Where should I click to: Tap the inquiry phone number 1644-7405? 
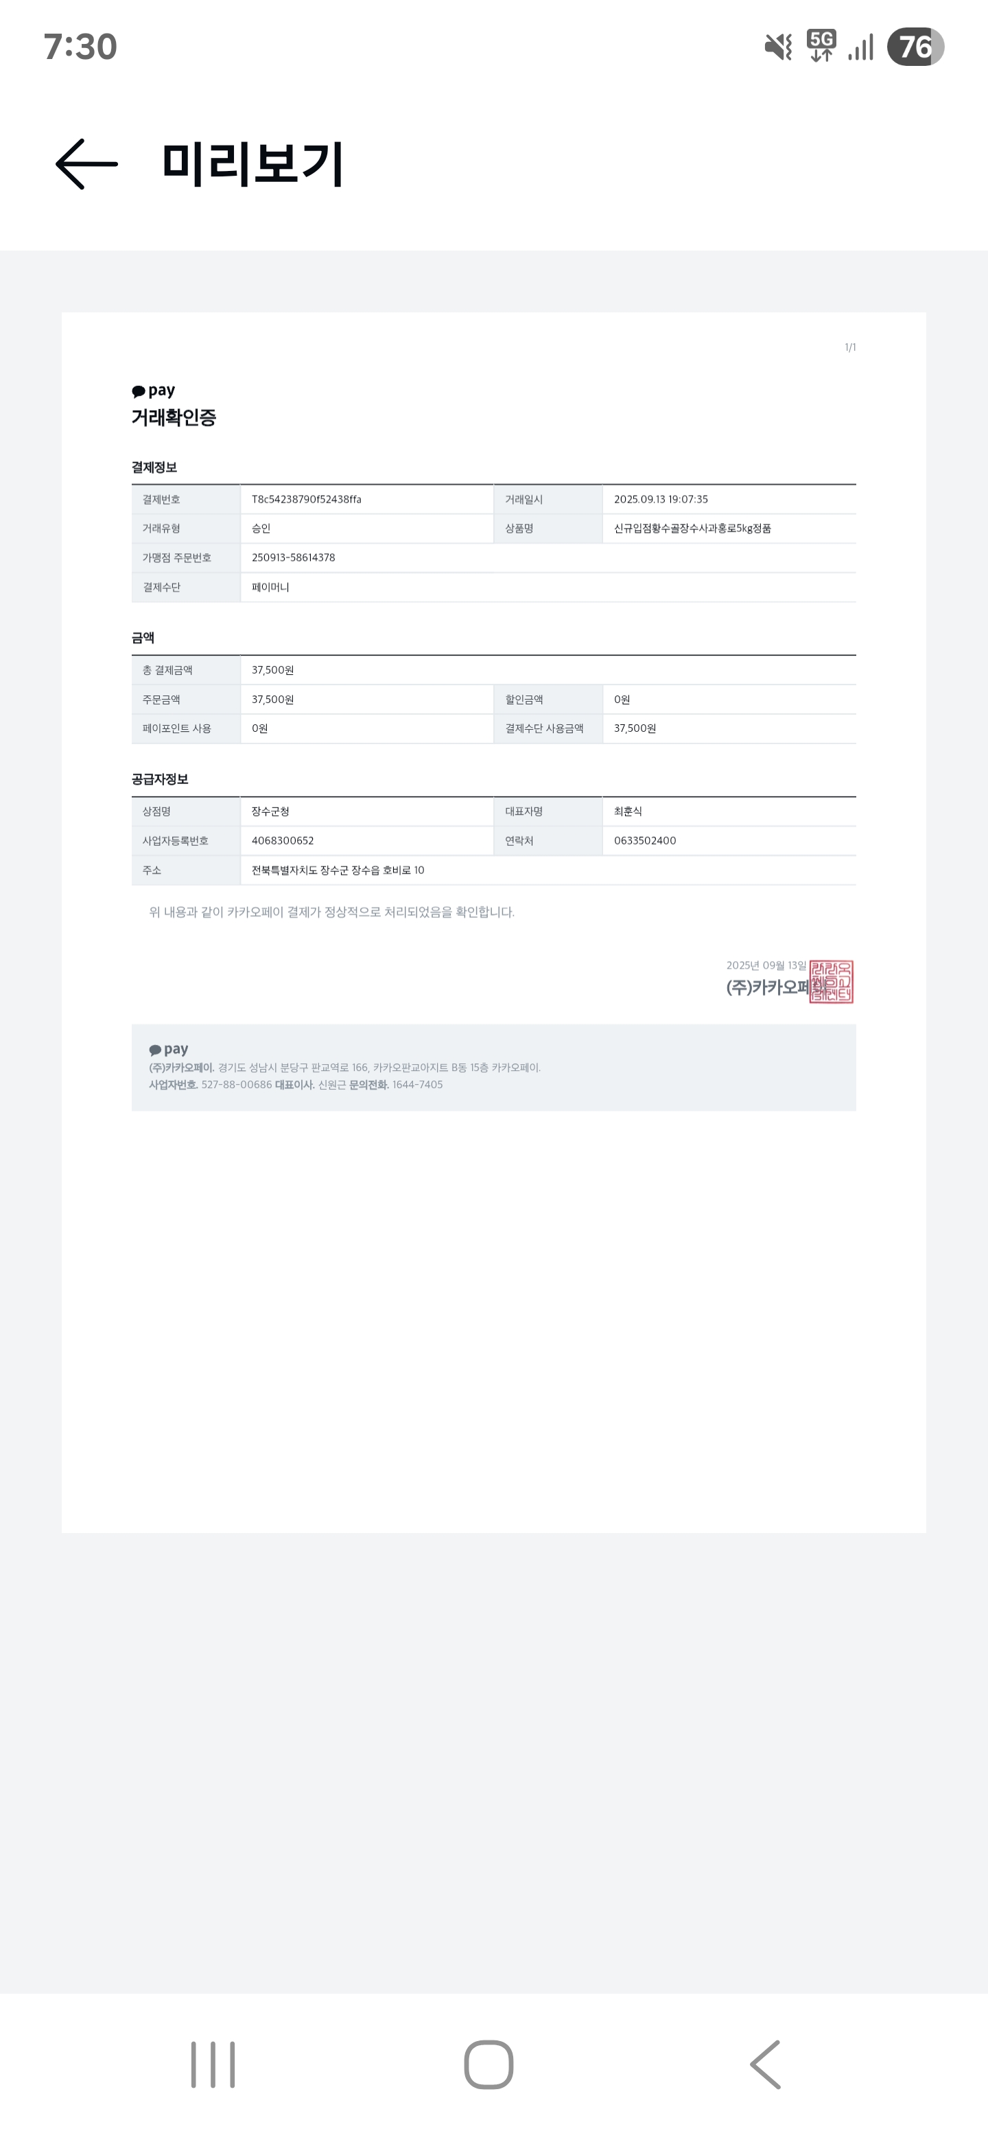coord(417,1085)
